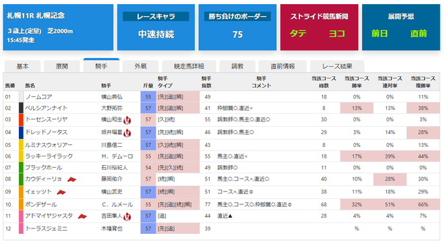
Task: Click horse name アドマイヤジャスタ
Action: 49,216
